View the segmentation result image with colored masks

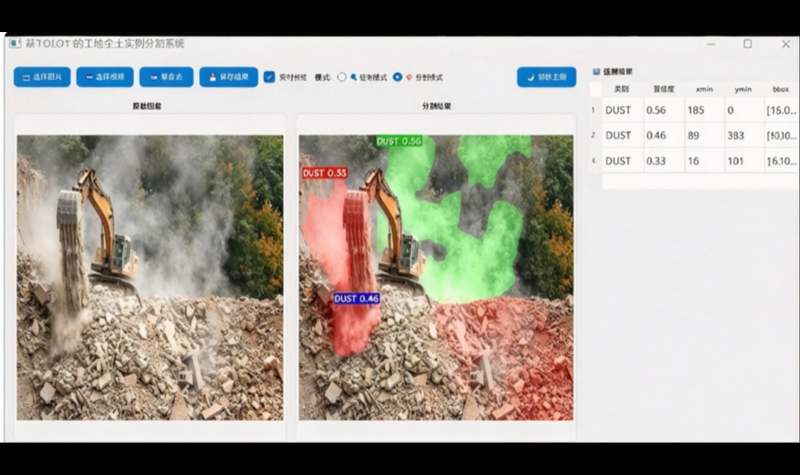point(436,277)
